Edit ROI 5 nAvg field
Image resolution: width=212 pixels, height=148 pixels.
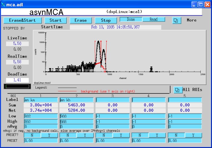coord(185,127)
